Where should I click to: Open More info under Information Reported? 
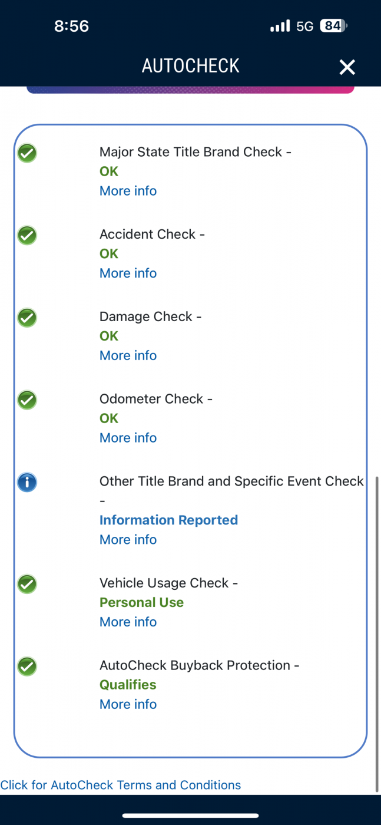pos(128,540)
